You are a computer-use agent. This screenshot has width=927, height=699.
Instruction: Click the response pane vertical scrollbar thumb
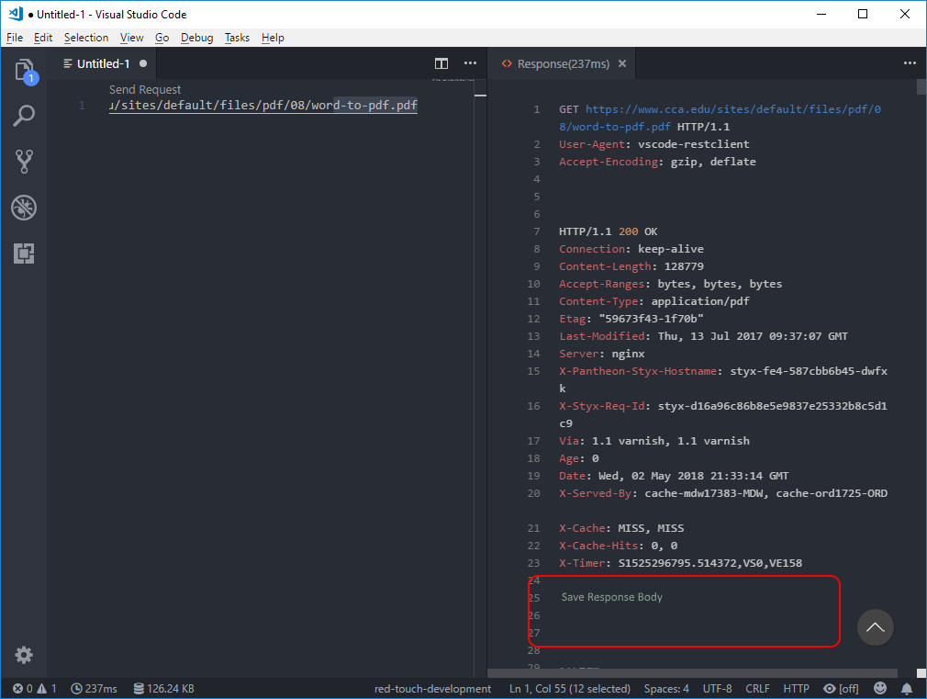(921, 87)
